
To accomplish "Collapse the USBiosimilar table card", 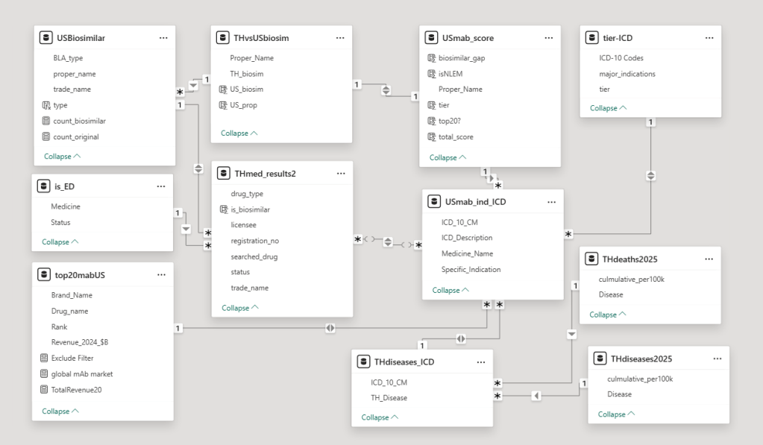I will [62, 157].
